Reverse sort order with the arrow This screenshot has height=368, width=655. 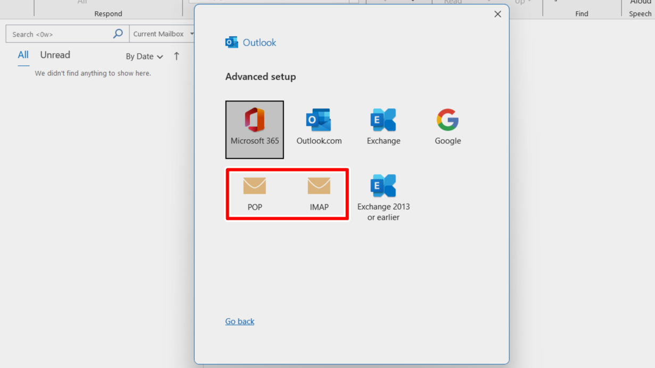tap(176, 56)
